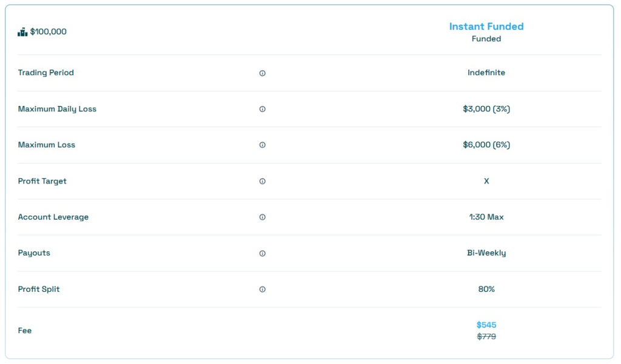Viewport: 621px width, 364px height.
Task: Select the money bars icon near $100,000
Action: (x=22, y=31)
